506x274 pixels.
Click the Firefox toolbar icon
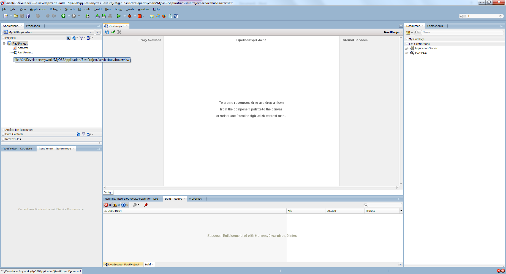(164, 16)
